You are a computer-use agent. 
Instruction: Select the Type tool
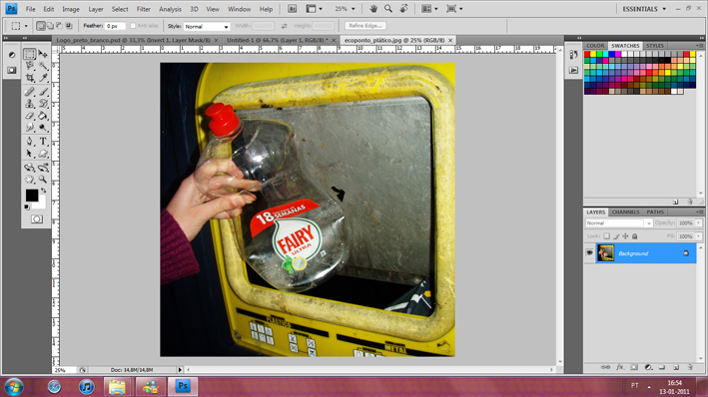[x=43, y=142]
